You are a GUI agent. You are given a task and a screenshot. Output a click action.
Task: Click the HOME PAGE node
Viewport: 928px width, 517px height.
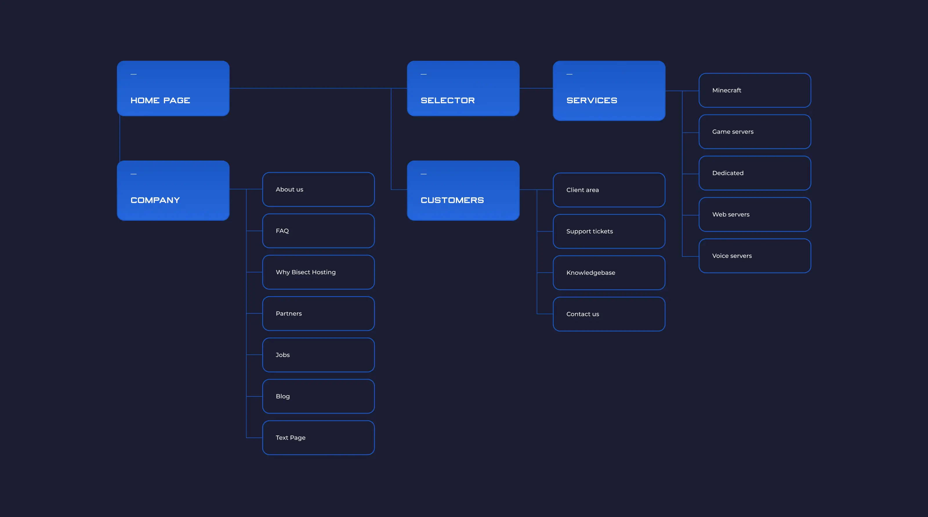coord(173,88)
